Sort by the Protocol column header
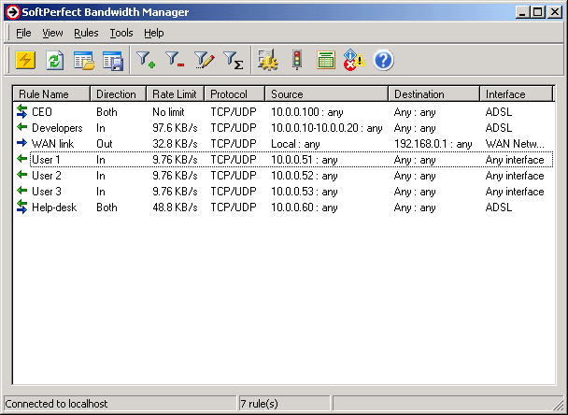This screenshot has width=568, height=415. 234,94
